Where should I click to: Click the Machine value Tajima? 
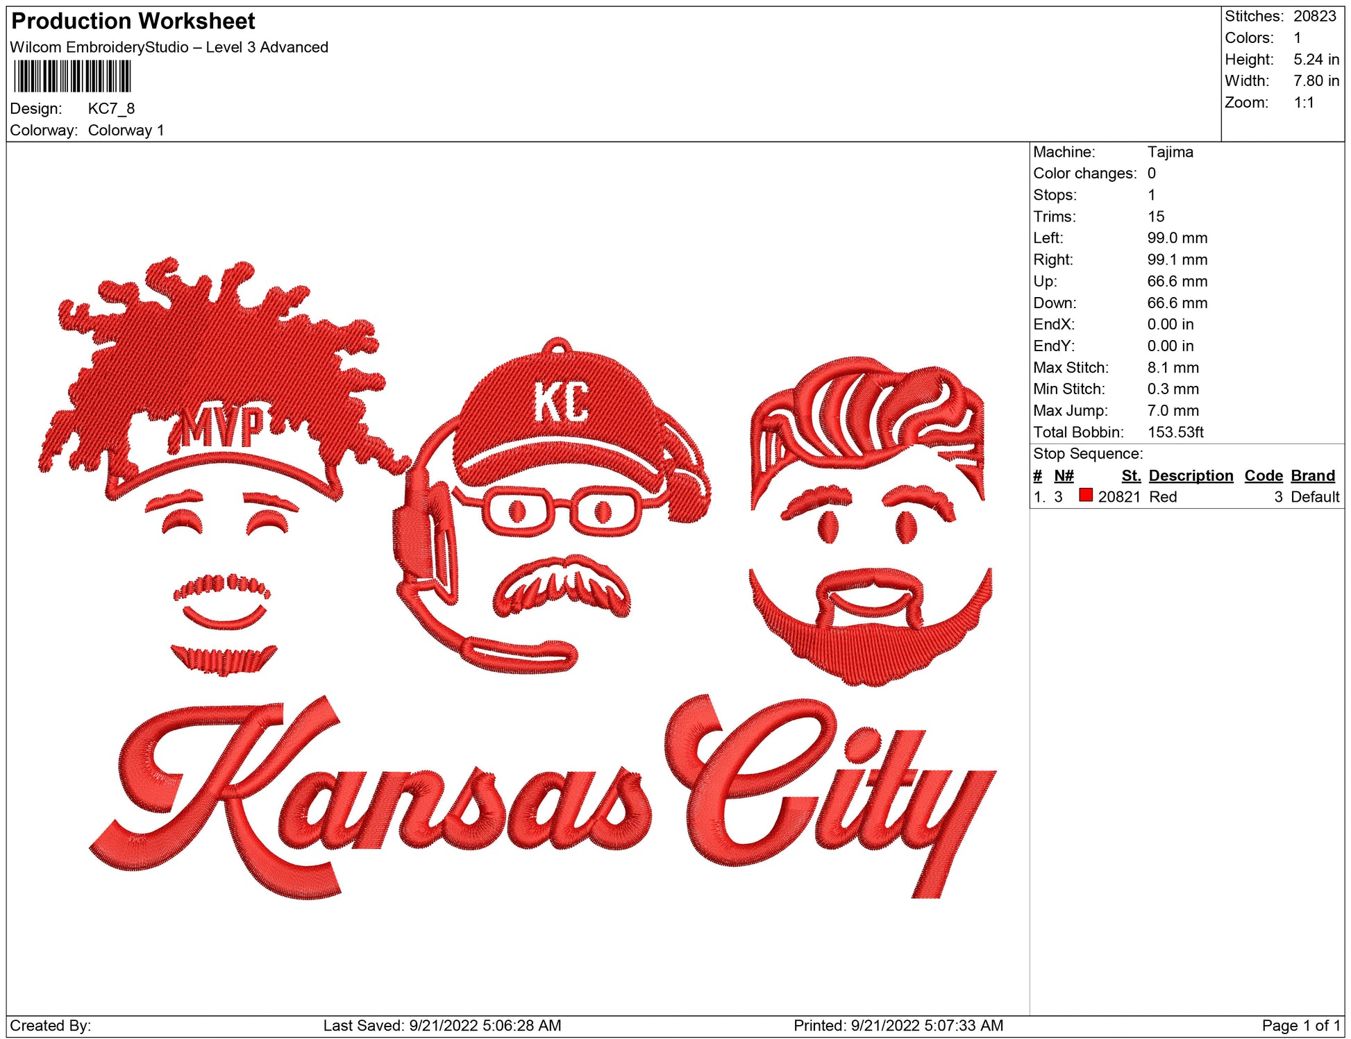[x=1170, y=152]
